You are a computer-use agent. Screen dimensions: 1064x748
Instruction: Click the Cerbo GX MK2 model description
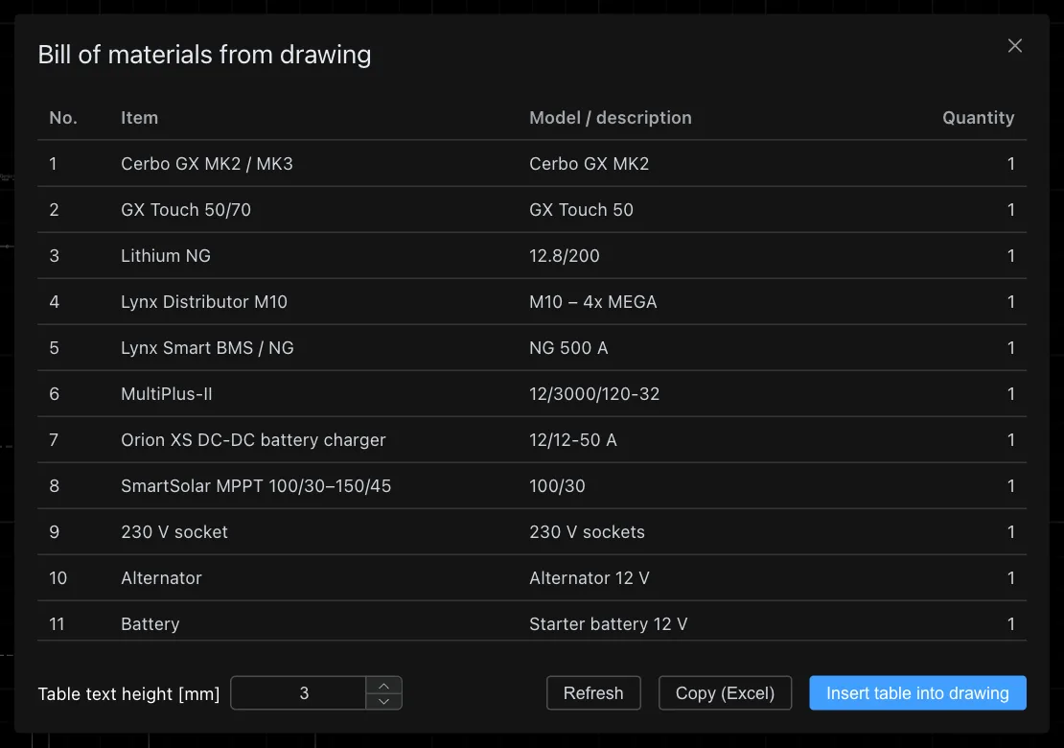[x=589, y=164]
